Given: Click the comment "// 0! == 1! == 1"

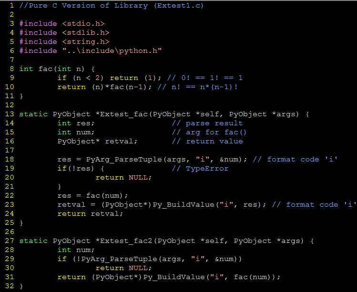Looking at the screenshot, I should [x=205, y=78].
